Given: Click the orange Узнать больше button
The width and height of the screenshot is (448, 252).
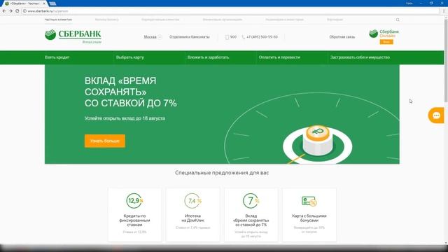Looking at the screenshot, I should [x=105, y=141].
